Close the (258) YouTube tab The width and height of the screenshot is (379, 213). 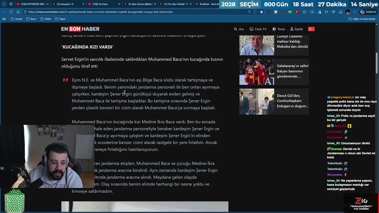click(x=119, y=4)
